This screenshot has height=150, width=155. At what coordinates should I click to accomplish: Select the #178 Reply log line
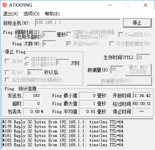coord(63,122)
